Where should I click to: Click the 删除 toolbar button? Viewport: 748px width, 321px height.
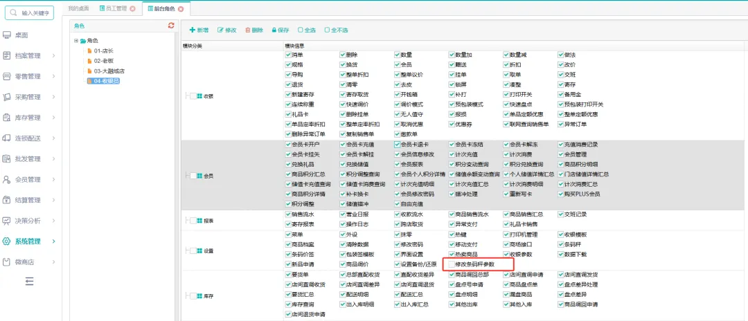(254, 30)
